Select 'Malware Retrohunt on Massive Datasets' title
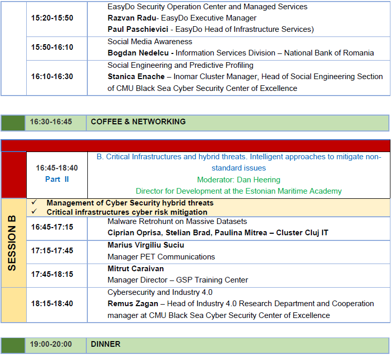The image size is (392, 356). point(177,221)
